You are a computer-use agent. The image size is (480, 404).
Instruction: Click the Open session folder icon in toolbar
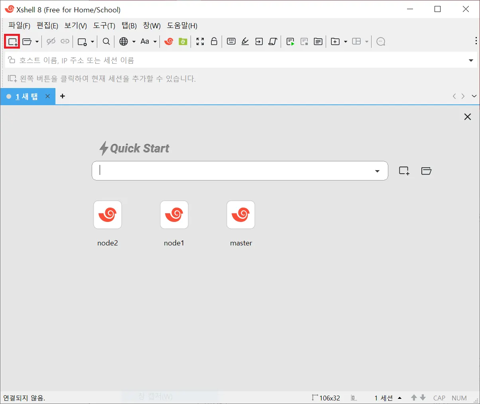(27, 41)
